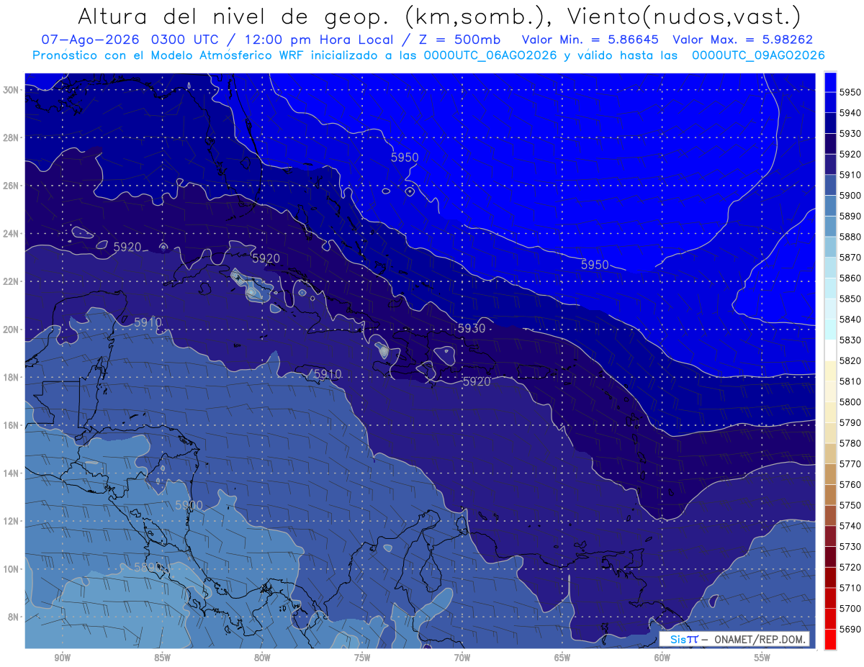
Task: Click the '5780' color scale value
Action: (x=850, y=443)
